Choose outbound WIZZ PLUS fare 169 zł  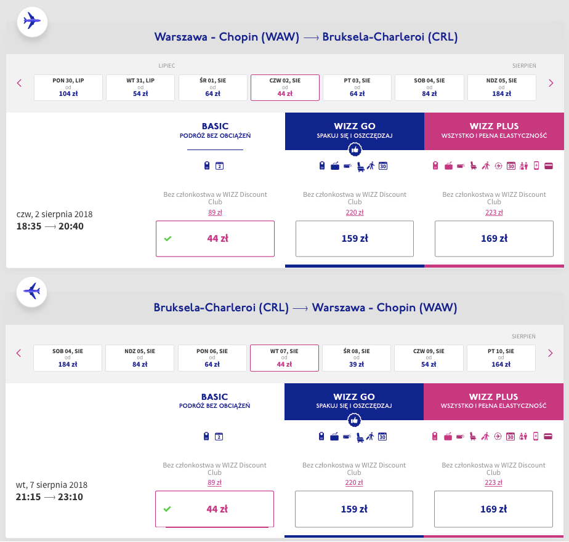494,239
